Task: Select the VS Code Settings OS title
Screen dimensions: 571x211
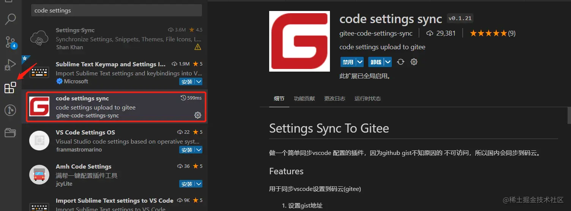Action: pyautogui.click(x=85, y=132)
